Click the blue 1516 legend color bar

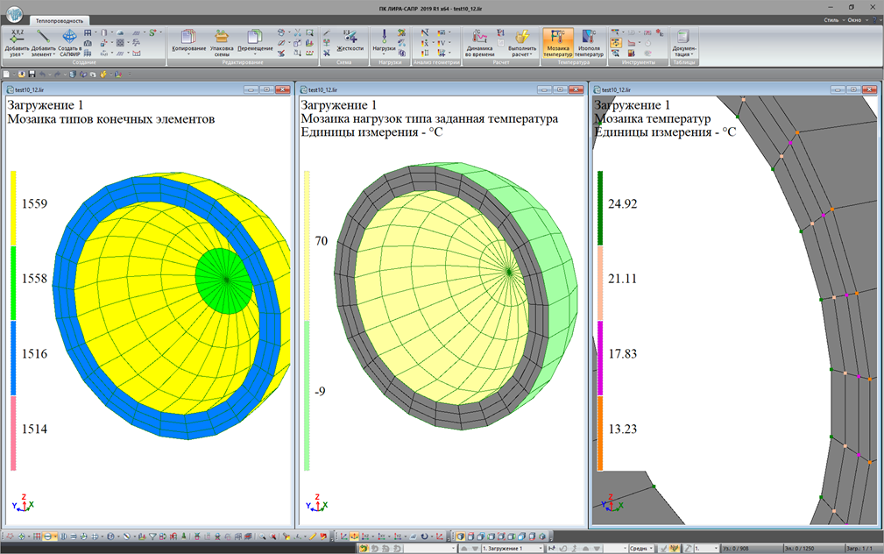13,358
